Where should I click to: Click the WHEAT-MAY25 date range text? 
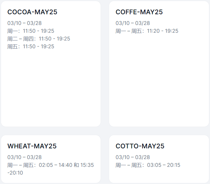(24, 157)
